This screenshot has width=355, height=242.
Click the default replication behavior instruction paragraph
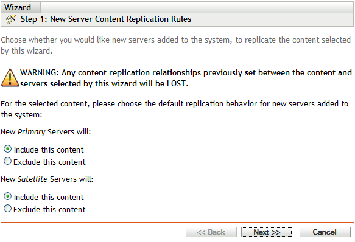click(174, 109)
